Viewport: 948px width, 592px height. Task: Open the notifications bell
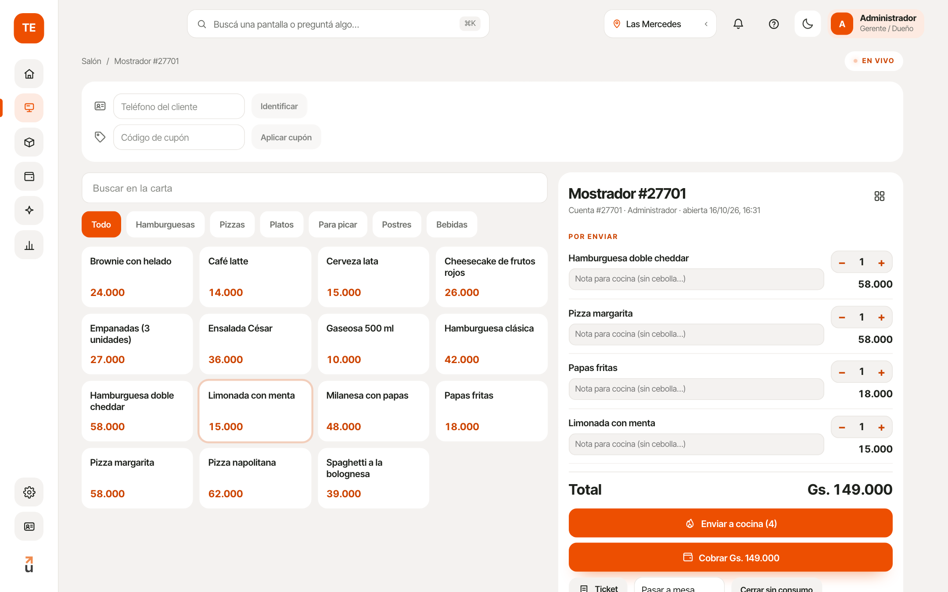pyautogui.click(x=738, y=24)
